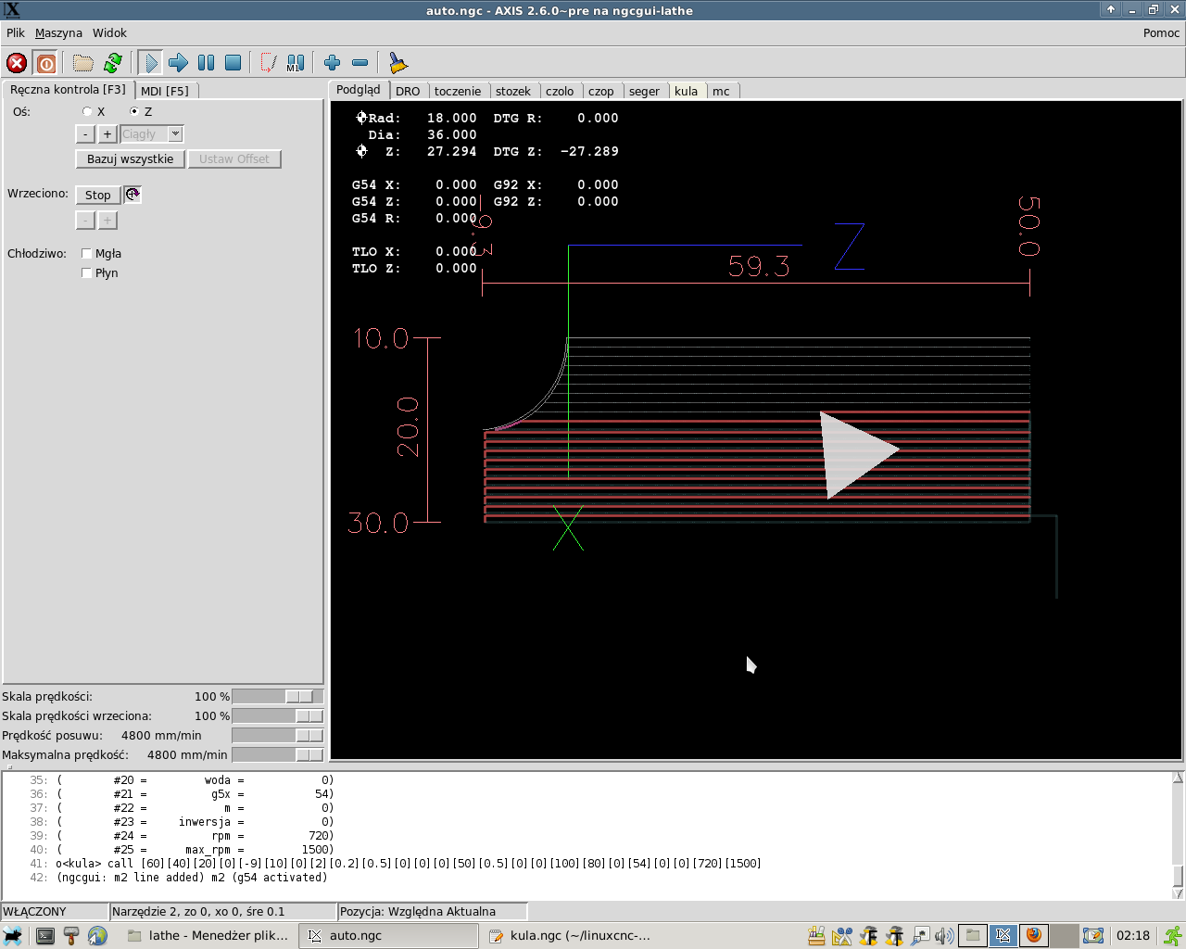Run the program with play icon
Image resolution: width=1186 pixels, height=949 pixels.
pyautogui.click(x=151, y=63)
